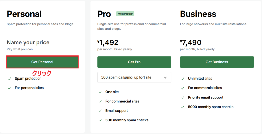Click the Get Pro button
This screenshot has width=262, height=134.
point(134,62)
